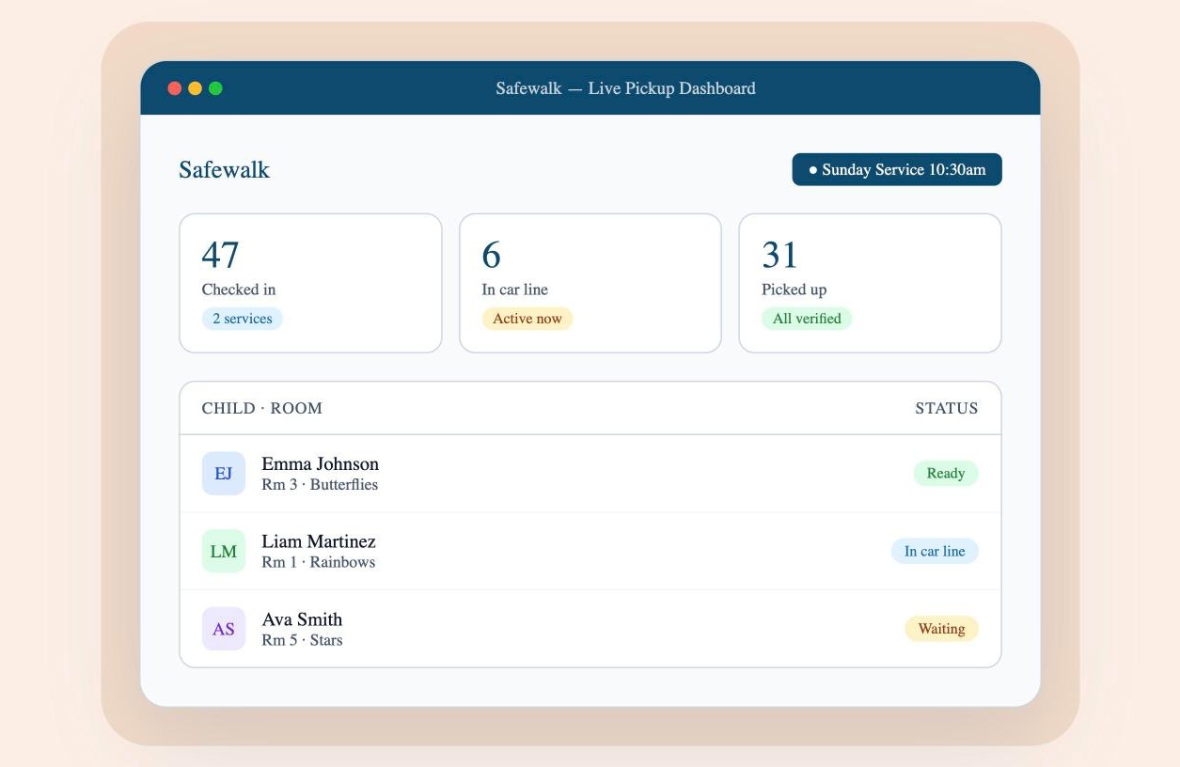Click the Sunday Service 10:30am button
Image resolution: width=1180 pixels, height=767 pixels.
coord(897,169)
